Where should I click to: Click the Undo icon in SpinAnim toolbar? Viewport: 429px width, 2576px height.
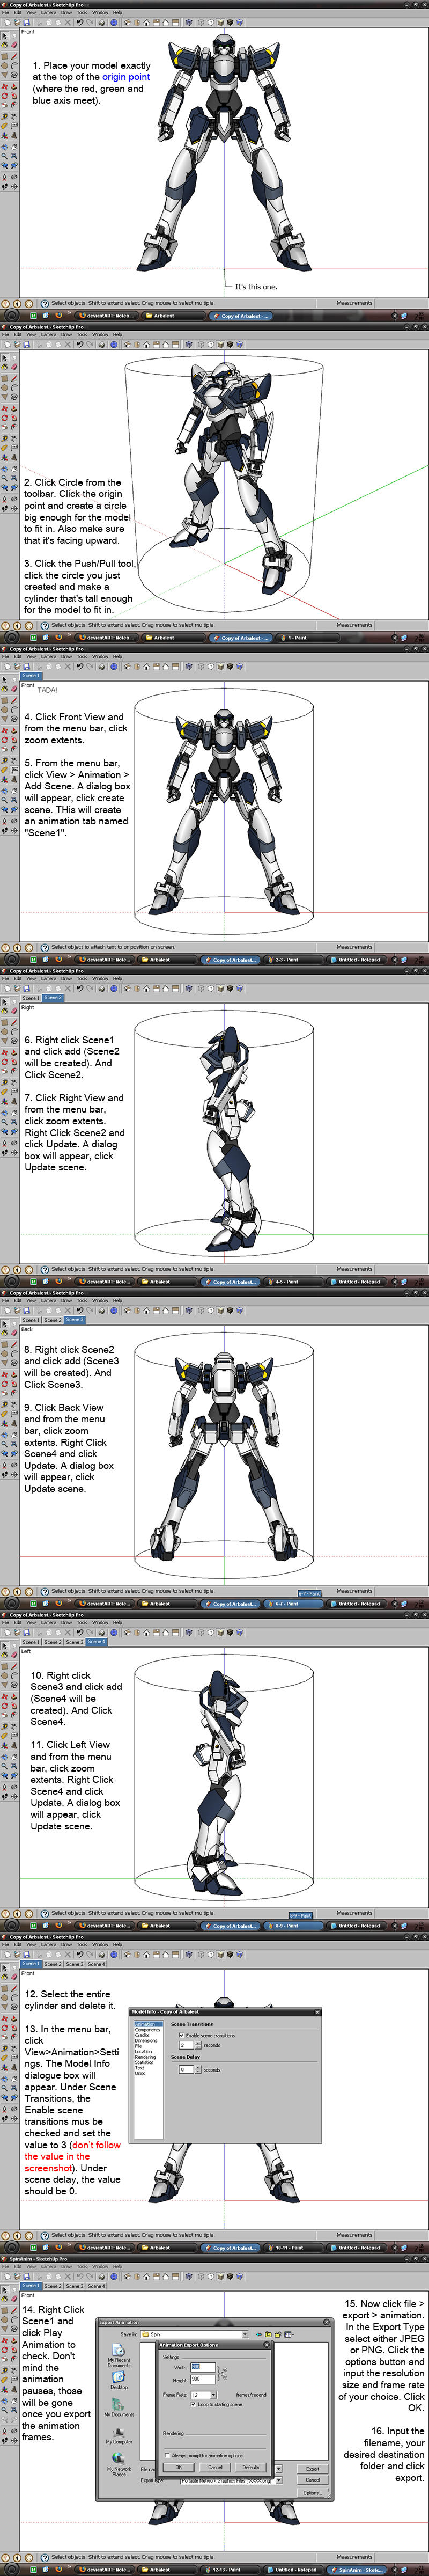tap(81, 2277)
